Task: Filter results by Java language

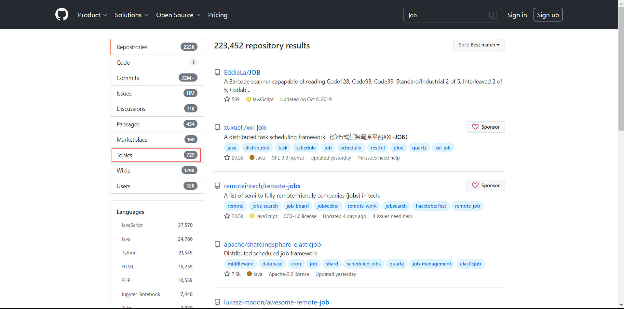Action: tap(157, 239)
